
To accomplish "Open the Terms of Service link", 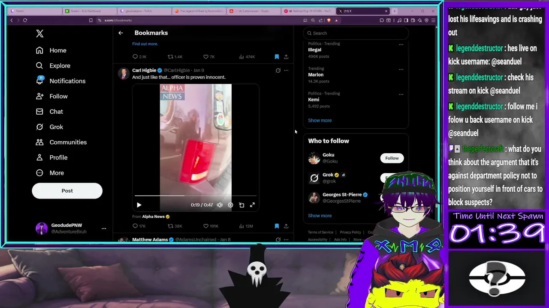I will tap(320, 232).
